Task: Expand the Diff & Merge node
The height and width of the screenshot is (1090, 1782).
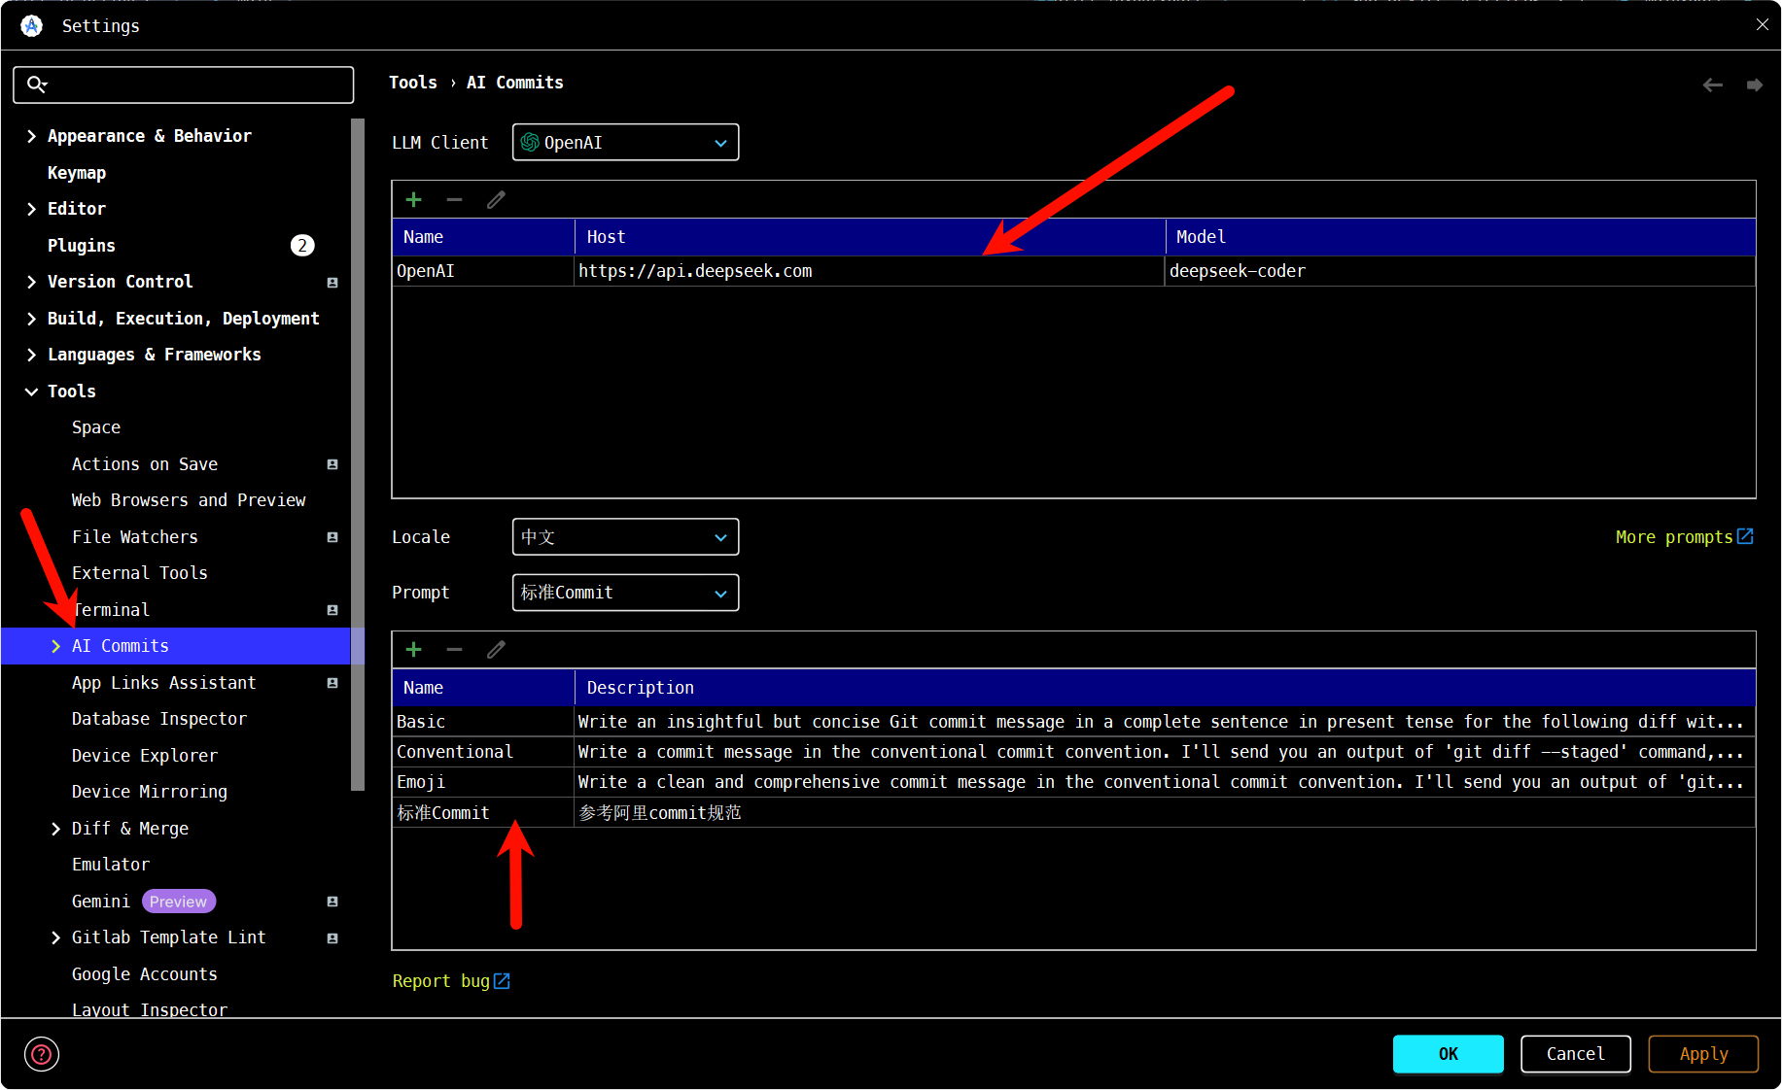Action: pyautogui.click(x=56, y=829)
